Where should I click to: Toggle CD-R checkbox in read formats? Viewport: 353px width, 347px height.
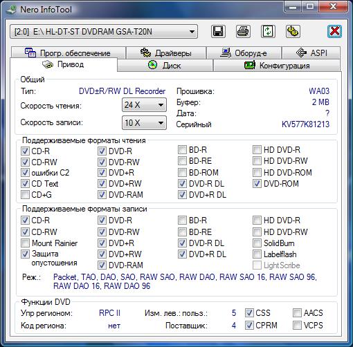25,151
